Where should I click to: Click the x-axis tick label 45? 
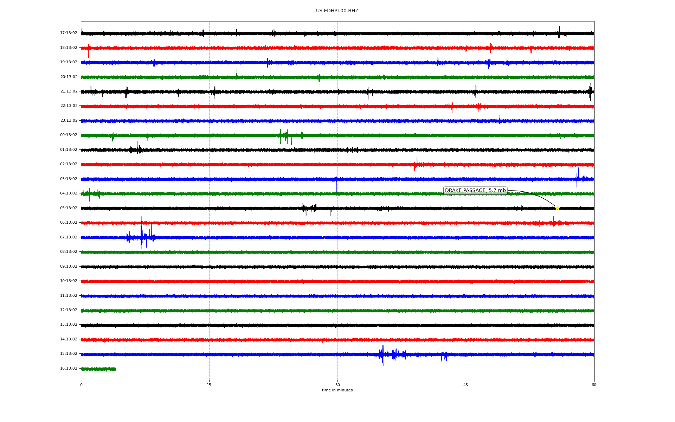click(x=466, y=385)
